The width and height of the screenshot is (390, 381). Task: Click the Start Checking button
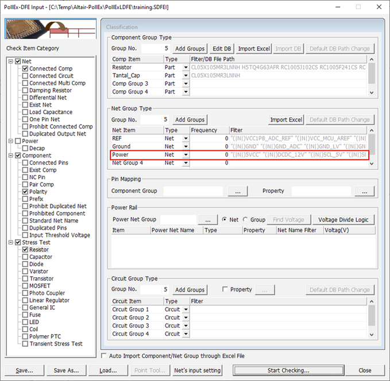click(288, 370)
